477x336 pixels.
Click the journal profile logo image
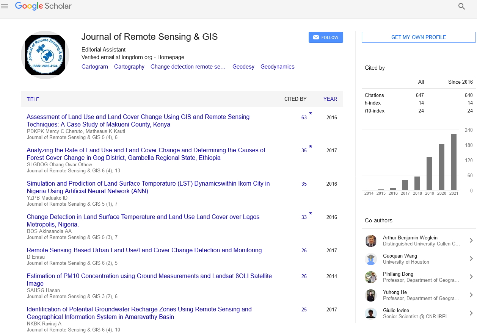(45, 55)
